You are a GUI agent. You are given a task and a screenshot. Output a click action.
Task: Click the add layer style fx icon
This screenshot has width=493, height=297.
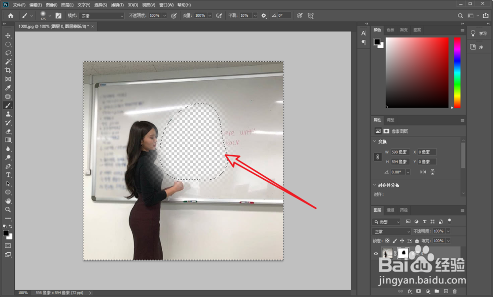point(409,292)
